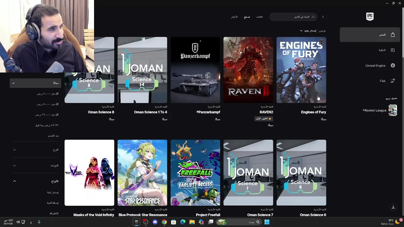Open Google Chrome from the taskbar
This screenshot has width=404, height=227.
164,222
